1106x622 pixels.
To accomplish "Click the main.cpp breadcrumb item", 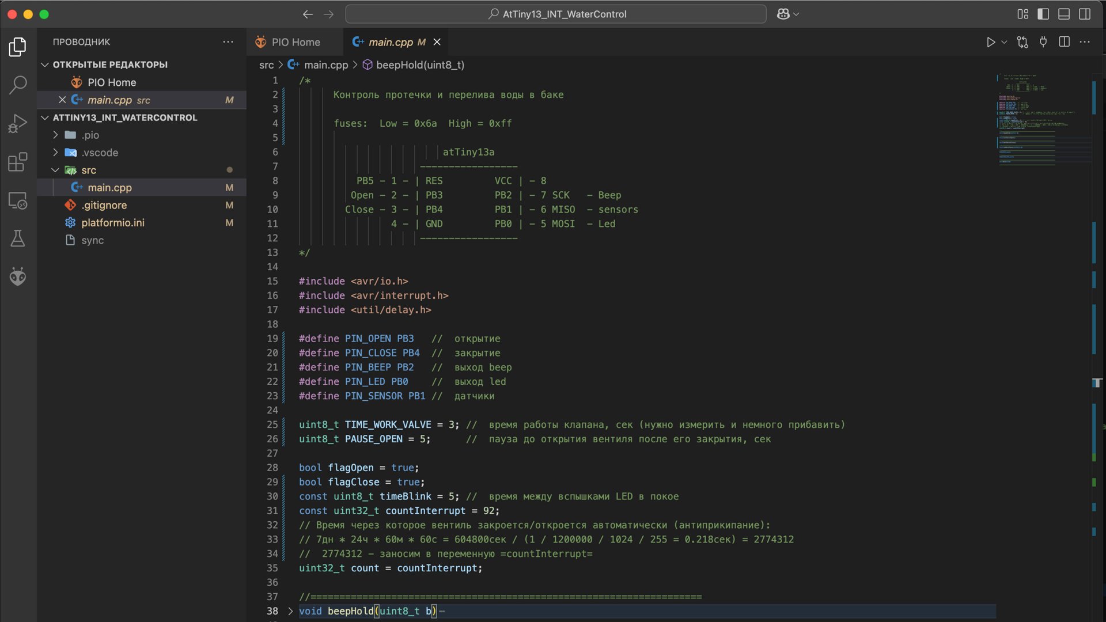I will (325, 65).
